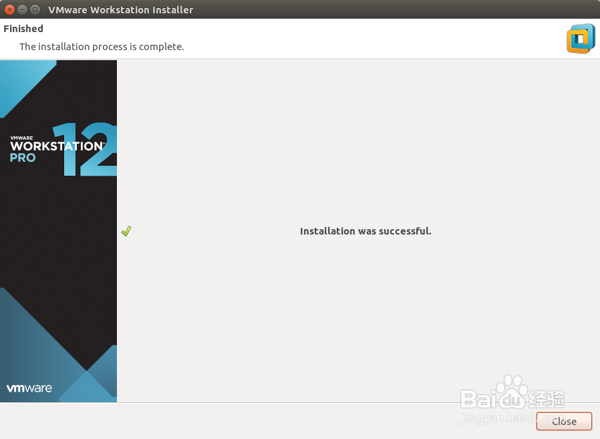Click the title text in the window header
This screenshot has height=439, width=600.
pyautogui.click(x=120, y=9)
